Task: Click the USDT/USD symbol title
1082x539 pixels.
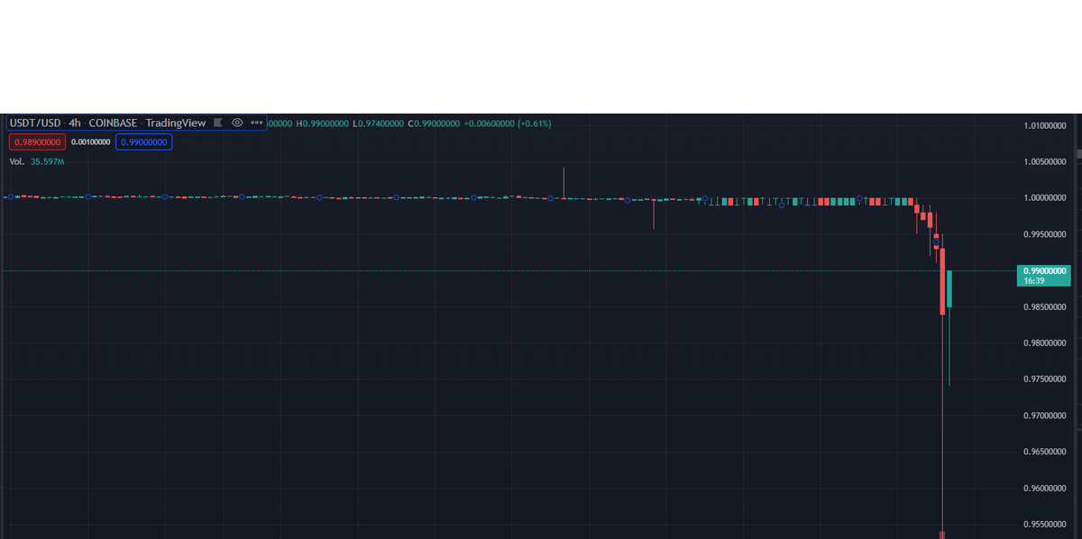Action: (x=35, y=123)
